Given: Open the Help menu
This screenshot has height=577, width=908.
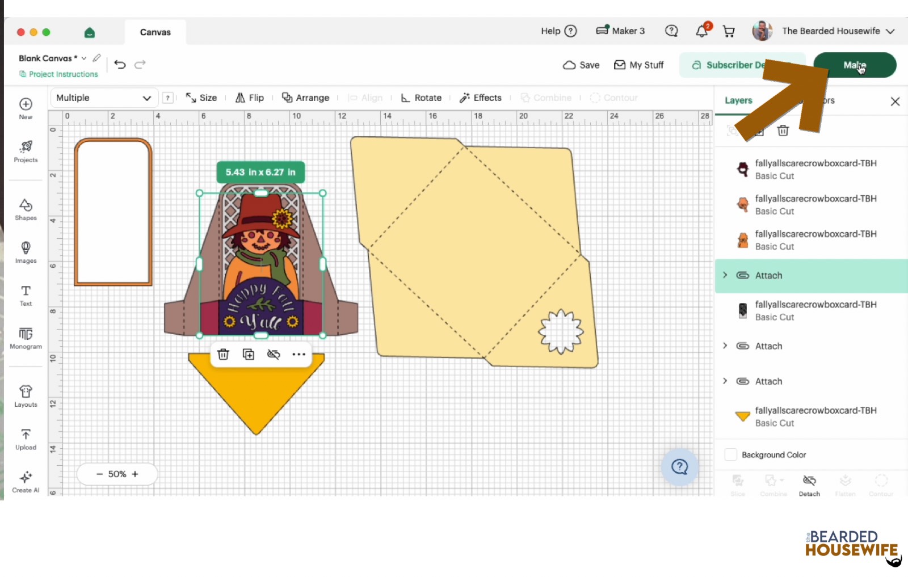Looking at the screenshot, I should 559,31.
